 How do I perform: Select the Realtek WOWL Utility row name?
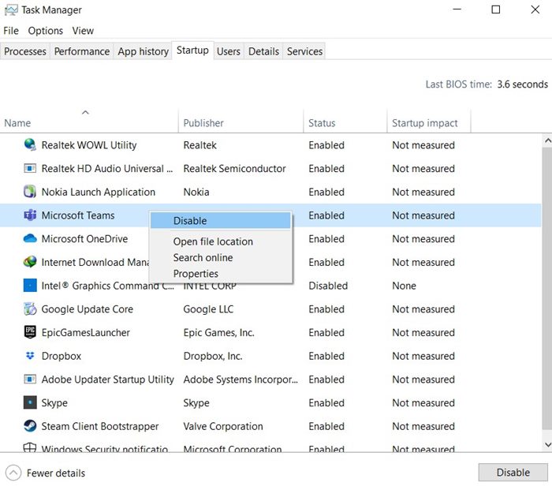pyautogui.click(x=89, y=145)
